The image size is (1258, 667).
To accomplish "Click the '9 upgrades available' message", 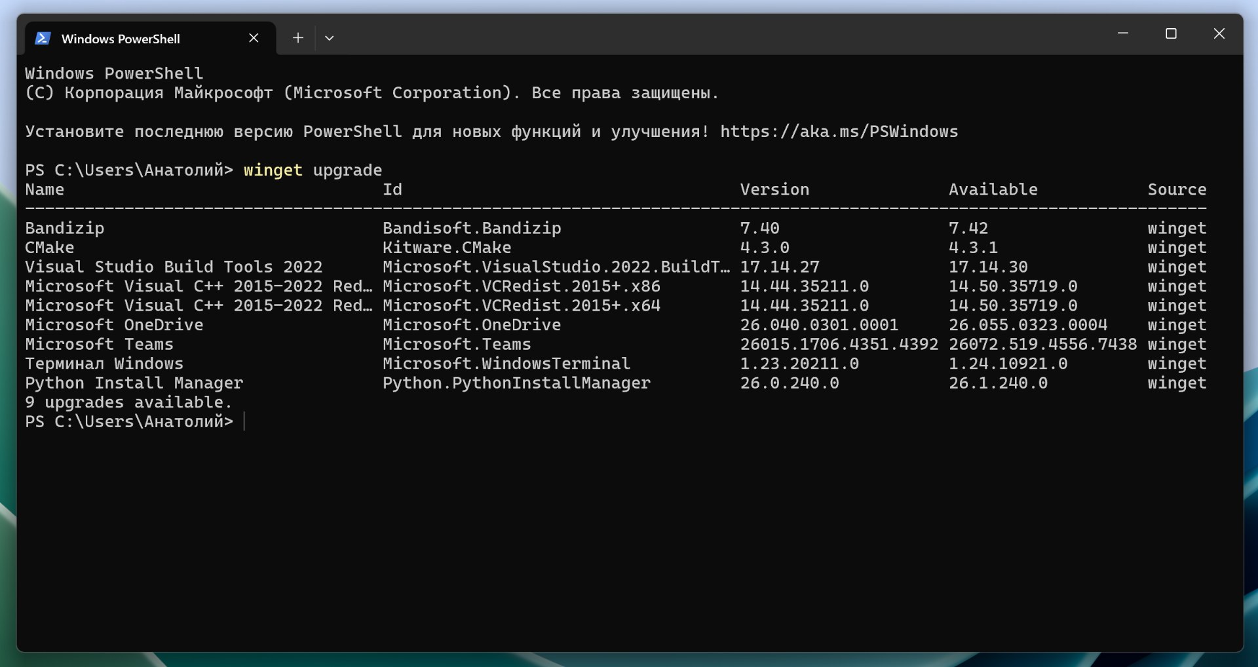I will [128, 402].
